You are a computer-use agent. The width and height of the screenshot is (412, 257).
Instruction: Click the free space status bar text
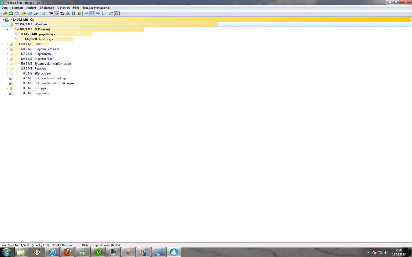pyautogui.click(x=25, y=245)
